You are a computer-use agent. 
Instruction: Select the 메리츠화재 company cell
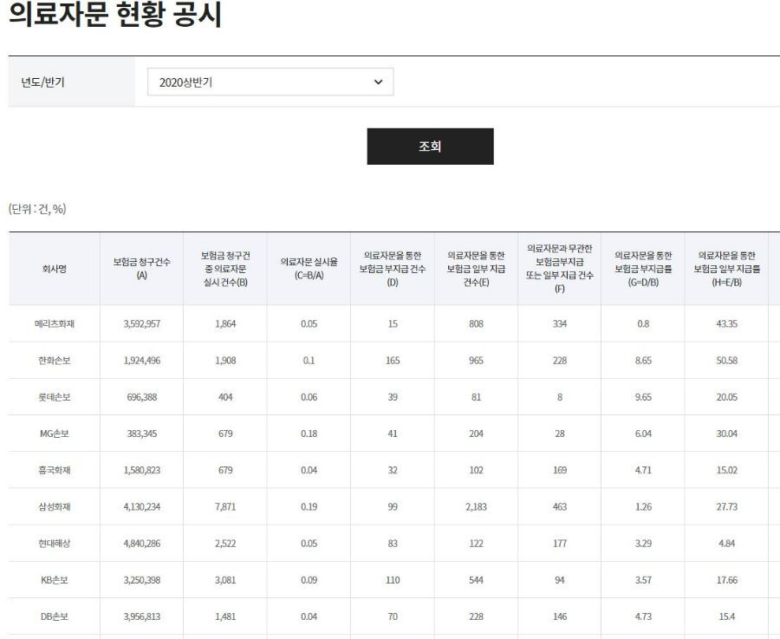[x=55, y=324]
